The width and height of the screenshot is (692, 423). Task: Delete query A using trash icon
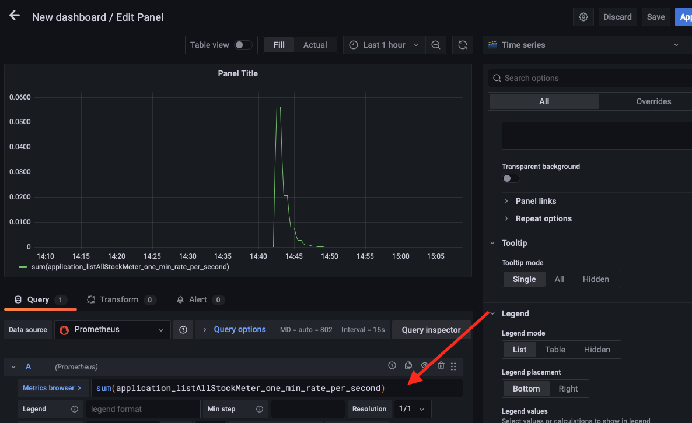click(441, 366)
